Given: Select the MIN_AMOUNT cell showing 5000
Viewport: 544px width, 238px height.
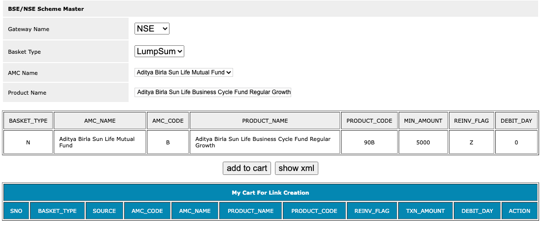Looking at the screenshot, I should pos(423,142).
